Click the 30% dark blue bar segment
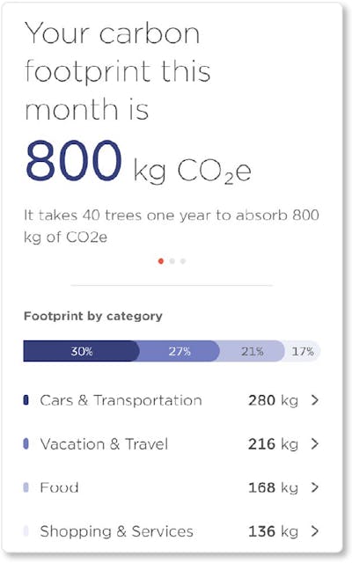This screenshot has height=563, width=352. [81, 351]
